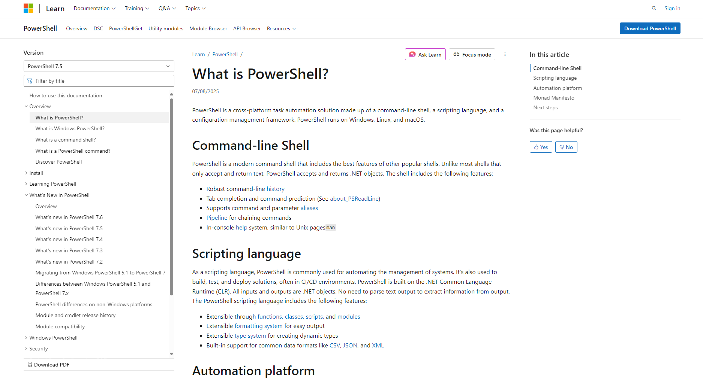Click Download PowerShell button
The width and height of the screenshot is (703, 380).
tap(650, 28)
